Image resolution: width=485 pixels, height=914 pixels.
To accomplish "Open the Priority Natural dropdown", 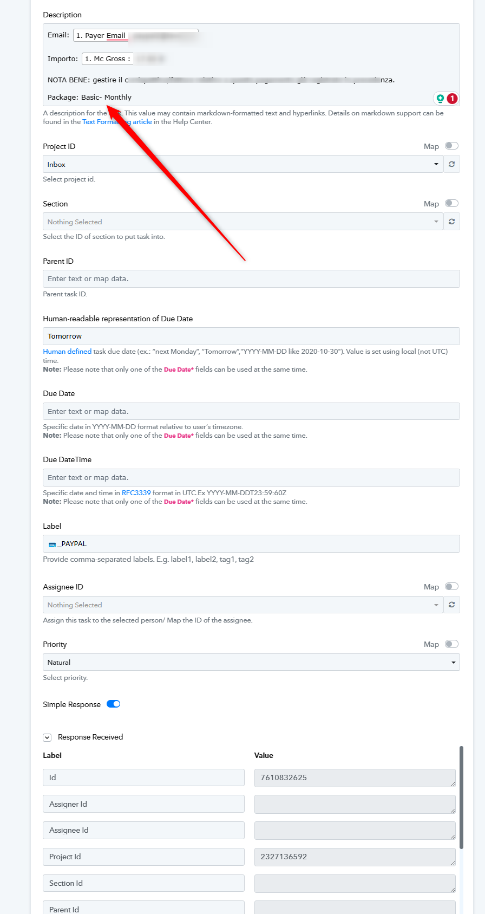I will [251, 662].
